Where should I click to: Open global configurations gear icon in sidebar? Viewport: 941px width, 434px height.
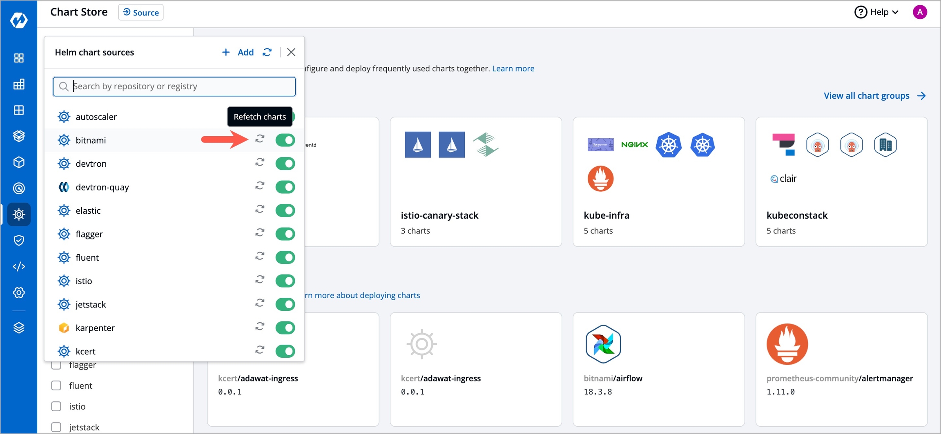19,292
